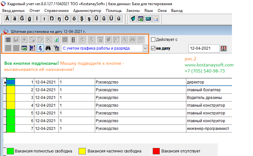This screenshot has height=156, width=253.
Task: Click the table grid view icon
Action: [x=8, y=40]
